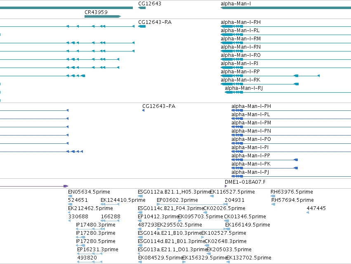This screenshot has width=351, height=264.
Task: Select protein alpha-Man-I-PJ
Action: (250, 172)
